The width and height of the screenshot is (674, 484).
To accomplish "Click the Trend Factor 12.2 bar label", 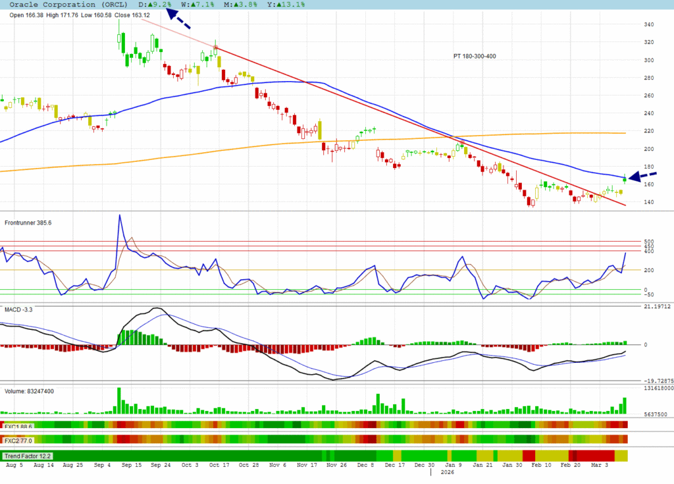I will pyautogui.click(x=28, y=456).
